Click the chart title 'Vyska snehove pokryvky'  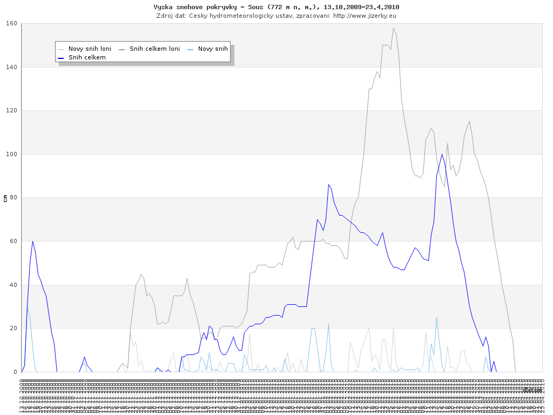(276, 7)
